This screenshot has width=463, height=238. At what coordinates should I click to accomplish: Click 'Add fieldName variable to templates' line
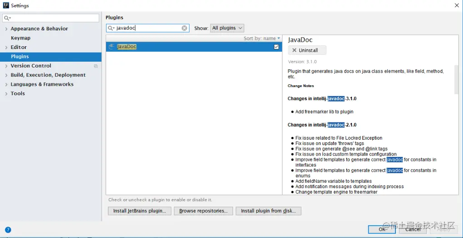coord(333,181)
